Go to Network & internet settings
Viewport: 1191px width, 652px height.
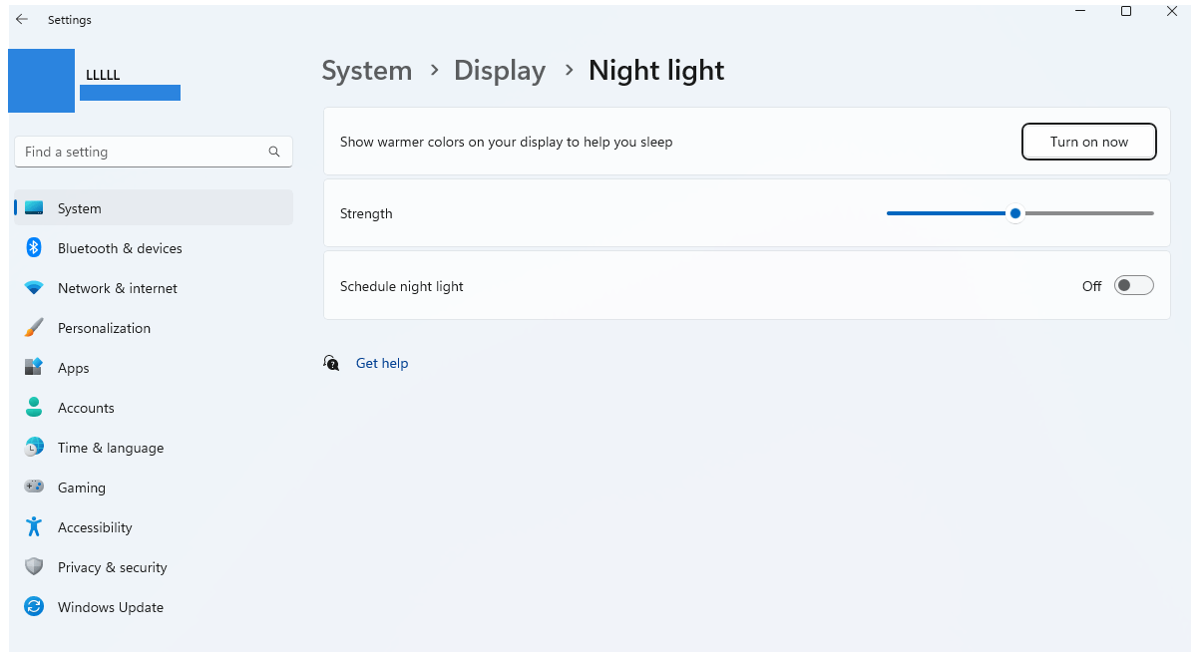tap(154, 288)
